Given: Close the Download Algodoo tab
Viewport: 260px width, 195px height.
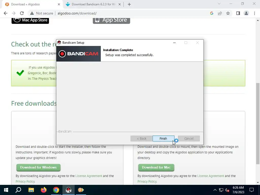Looking at the screenshot, I should pos(59,4).
